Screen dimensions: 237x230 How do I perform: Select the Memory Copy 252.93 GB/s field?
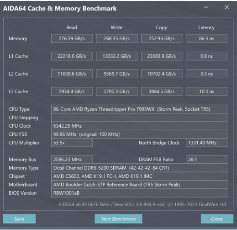(x=162, y=38)
